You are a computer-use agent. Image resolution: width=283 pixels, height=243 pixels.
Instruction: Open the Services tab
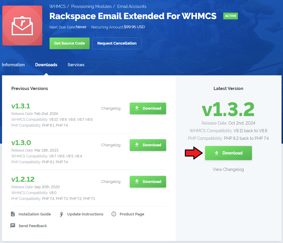coord(76,65)
